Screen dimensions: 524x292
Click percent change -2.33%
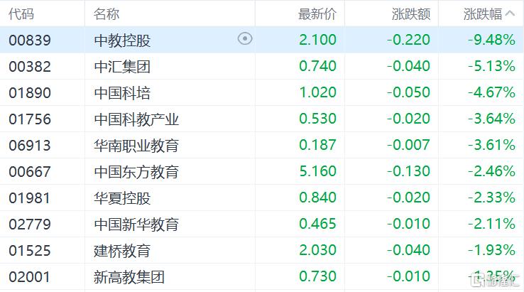coord(491,198)
